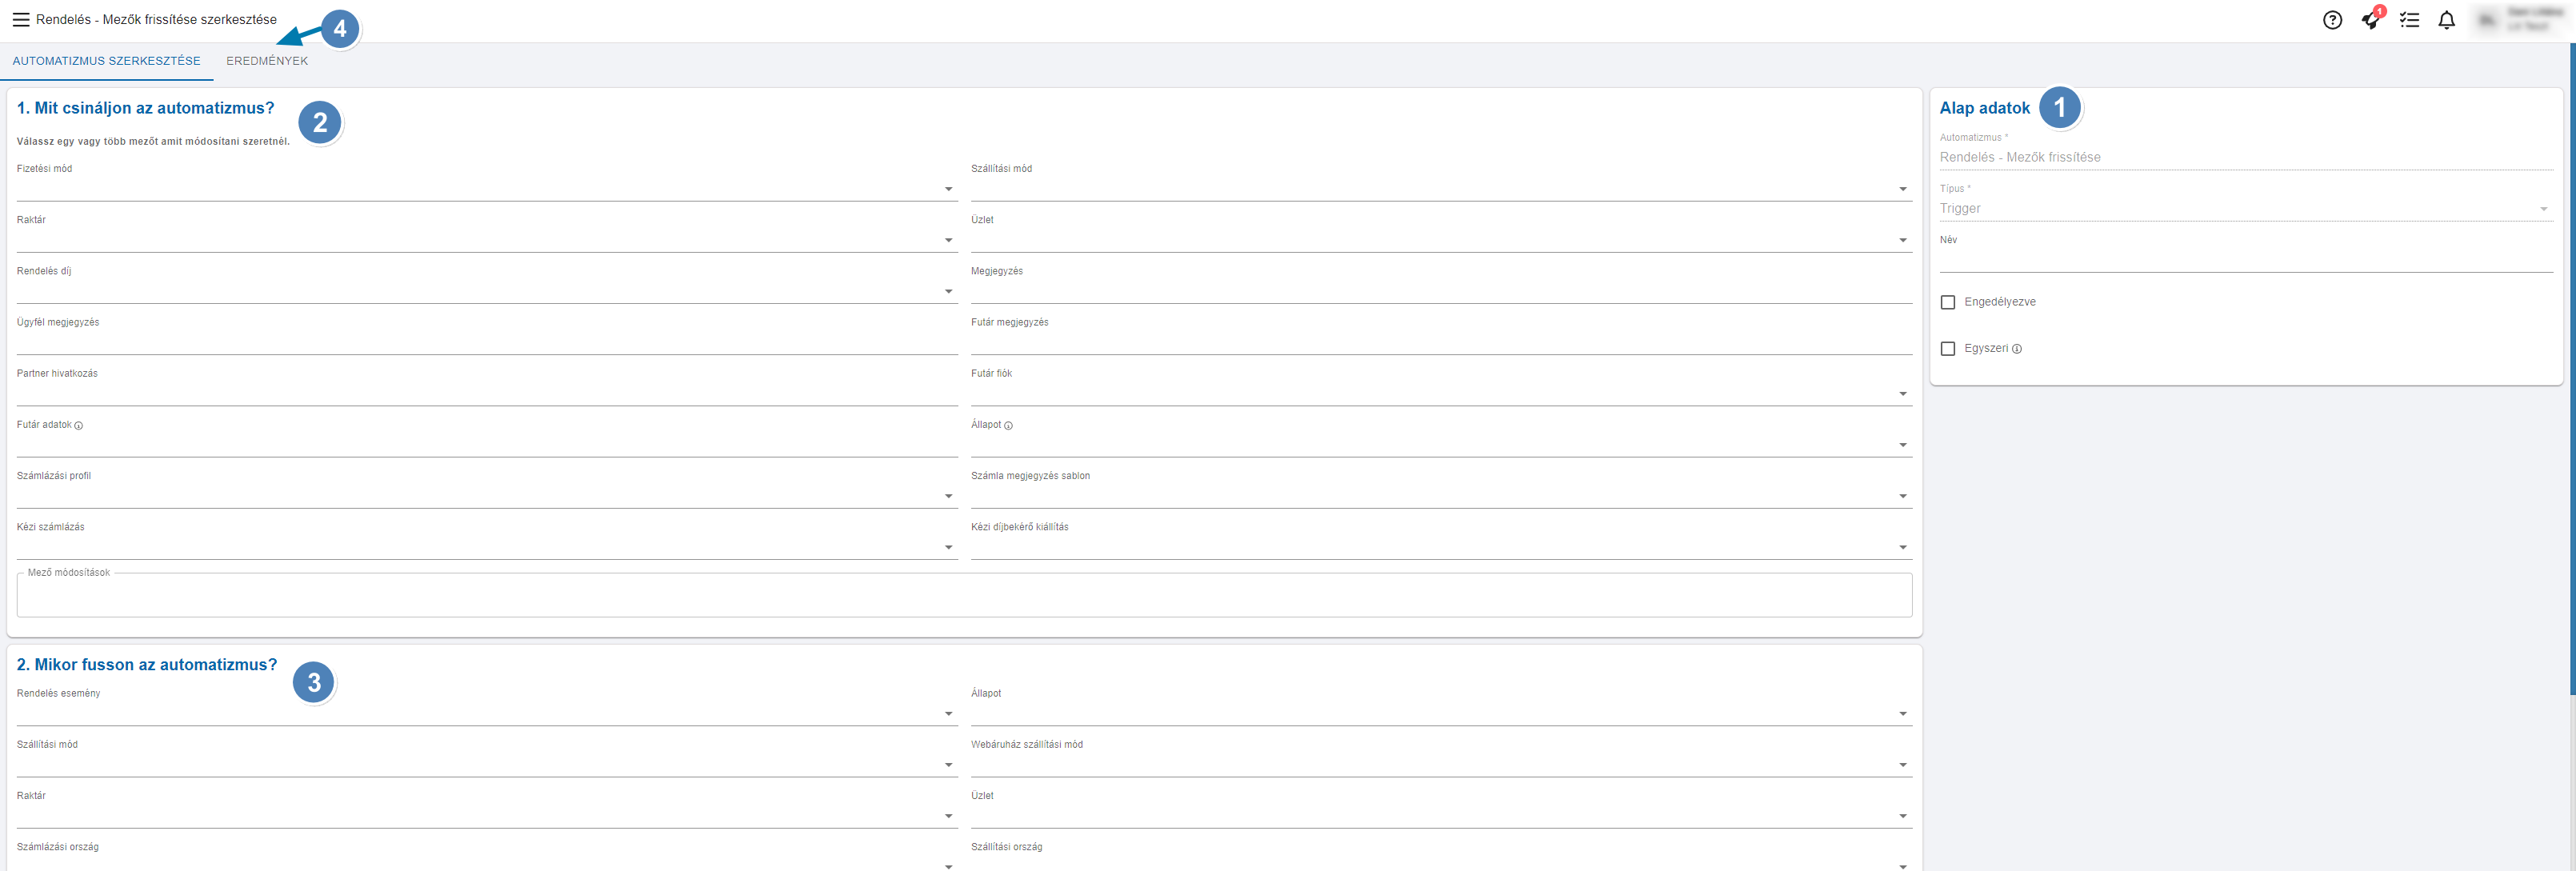Expand the Számlázási profil dropdown
This screenshot has height=871, width=2576.
click(x=948, y=496)
